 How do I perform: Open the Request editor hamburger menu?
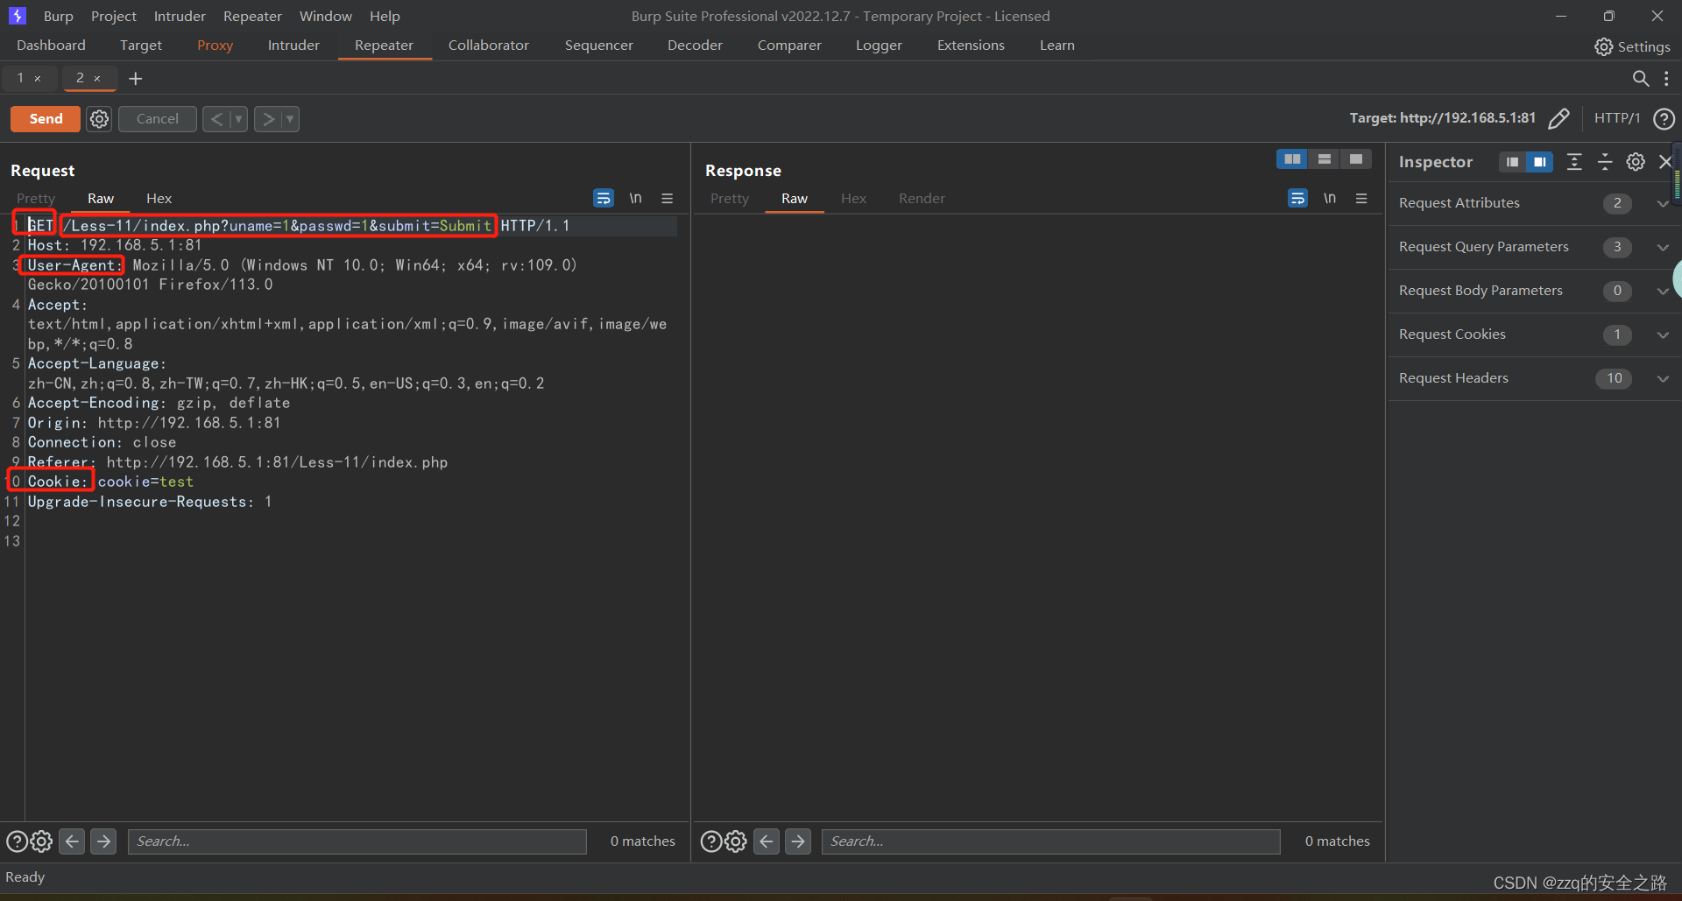668,199
